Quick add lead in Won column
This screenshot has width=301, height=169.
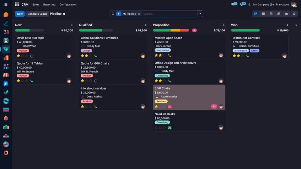point(287,25)
